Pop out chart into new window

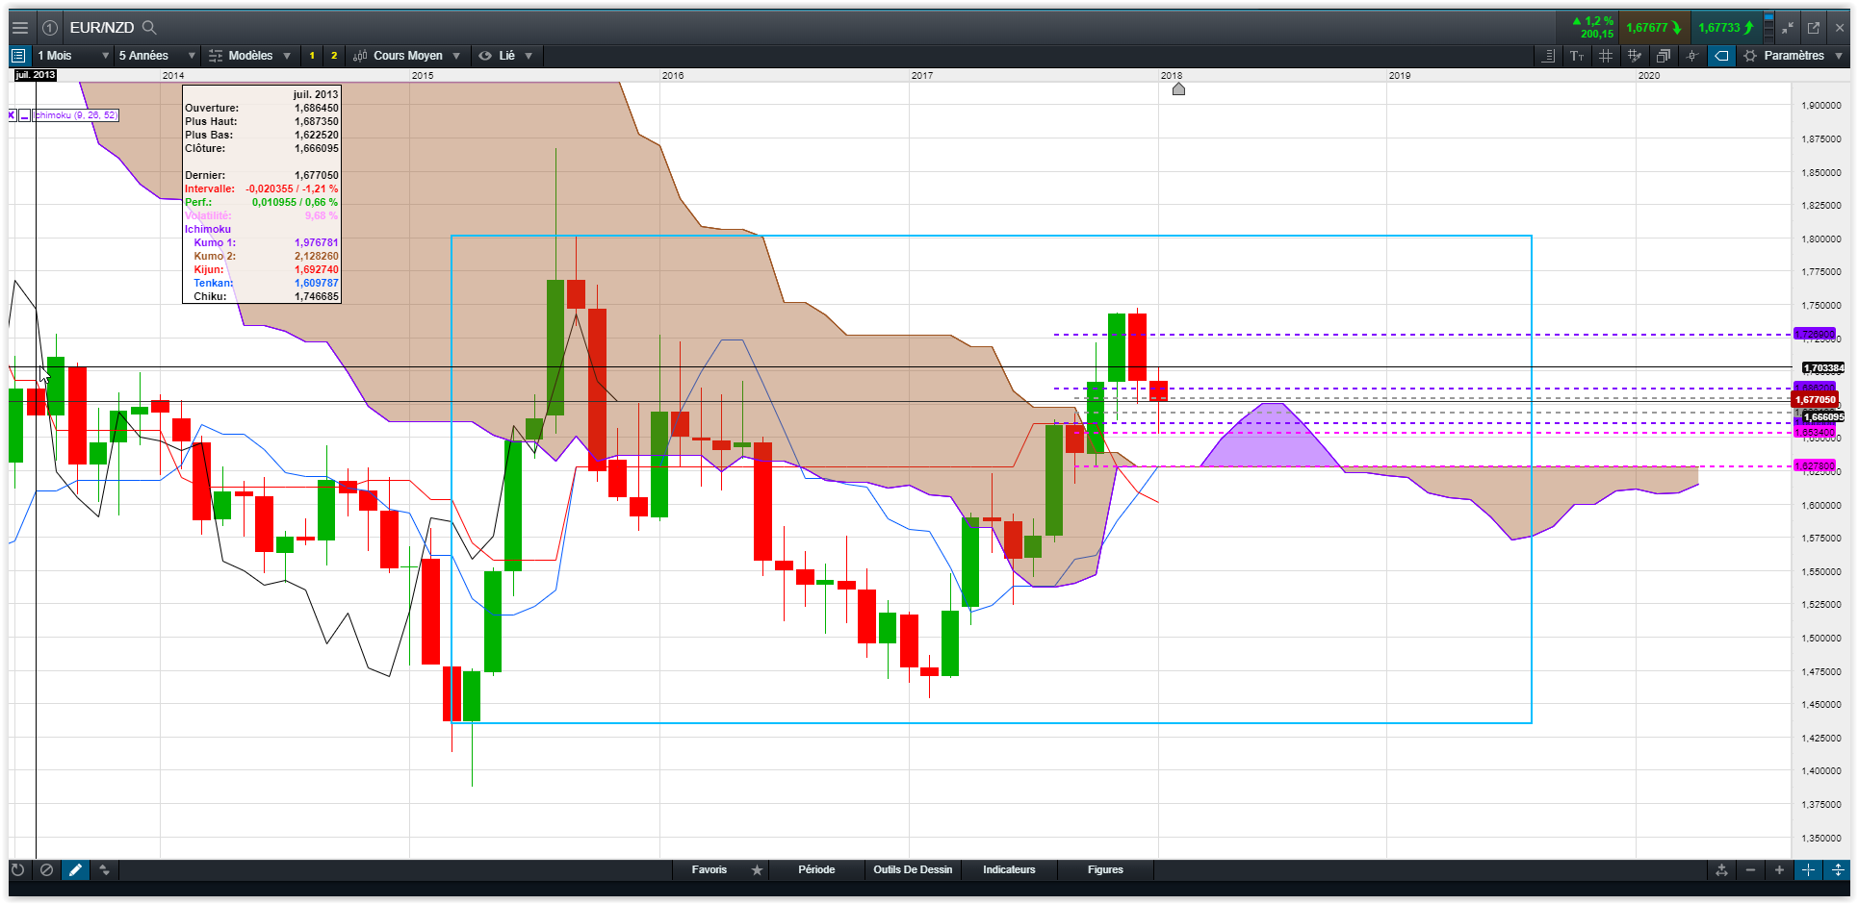click(1814, 28)
